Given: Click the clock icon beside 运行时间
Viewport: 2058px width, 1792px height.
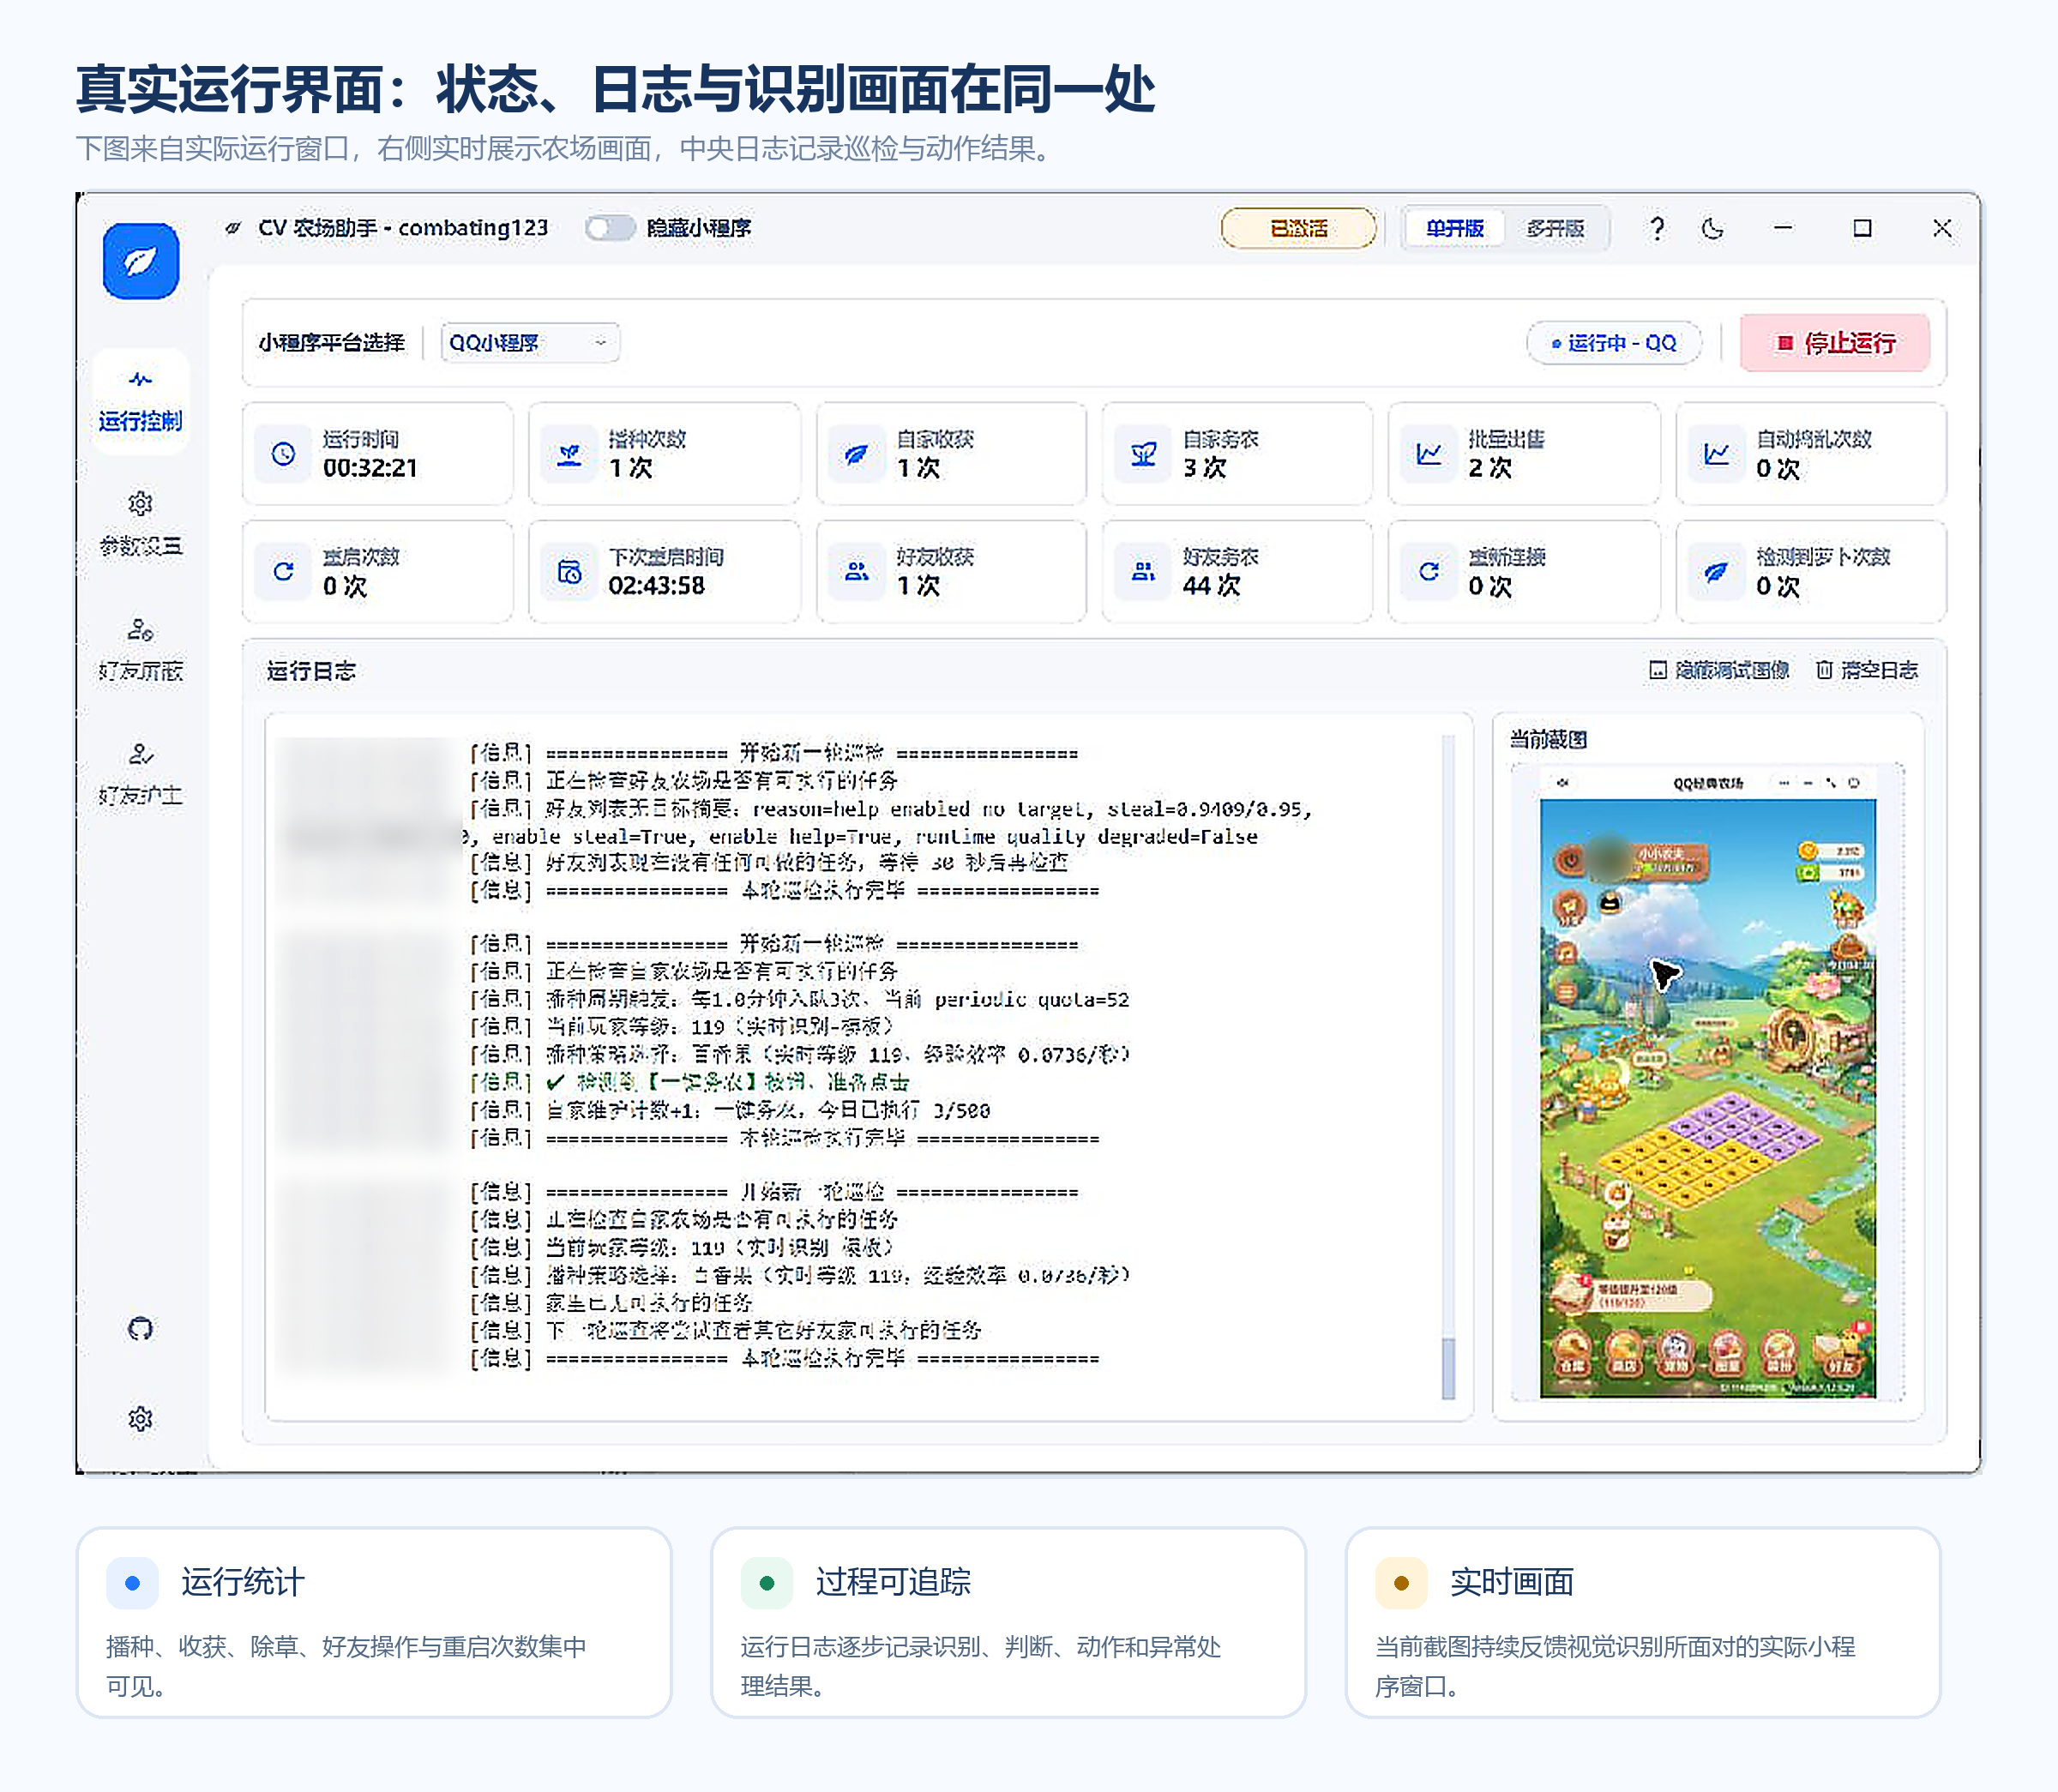Looking at the screenshot, I should (x=284, y=454).
